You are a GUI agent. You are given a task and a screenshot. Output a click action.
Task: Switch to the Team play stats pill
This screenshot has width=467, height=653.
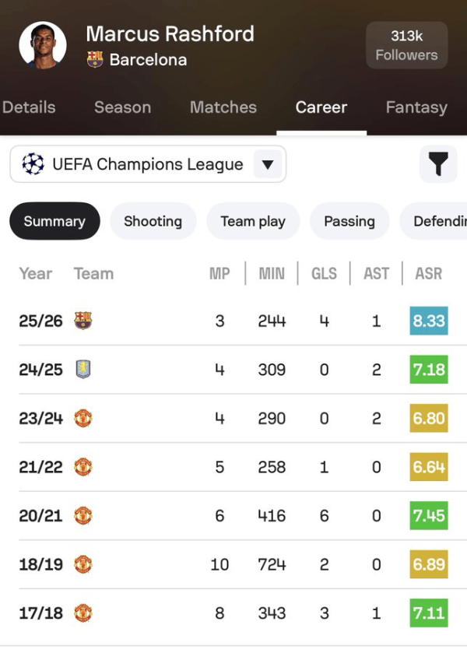(x=253, y=221)
